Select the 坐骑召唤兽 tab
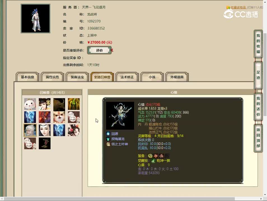 point(102,77)
